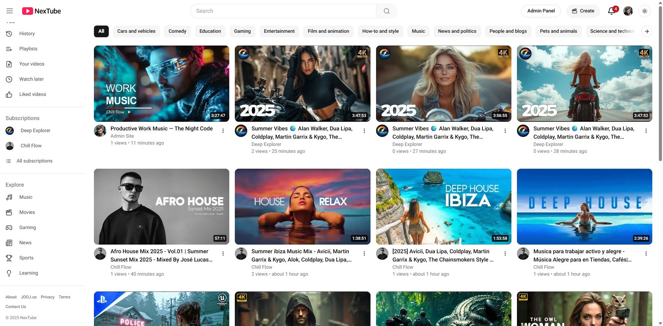Open History from the sidebar
663x326 pixels.
pyautogui.click(x=27, y=33)
